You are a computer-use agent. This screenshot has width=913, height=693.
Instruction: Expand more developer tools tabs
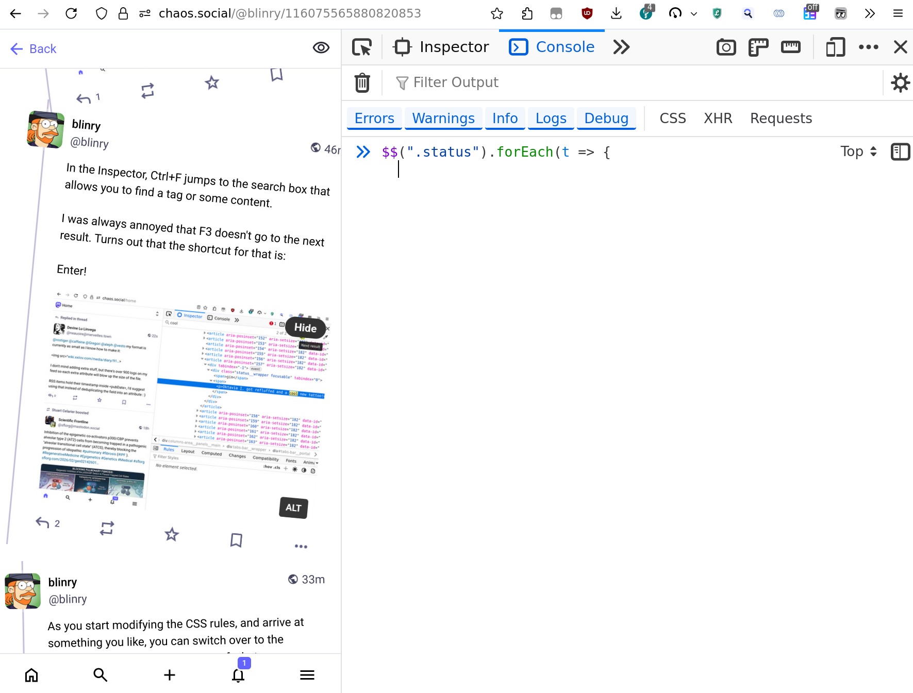point(621,47)
